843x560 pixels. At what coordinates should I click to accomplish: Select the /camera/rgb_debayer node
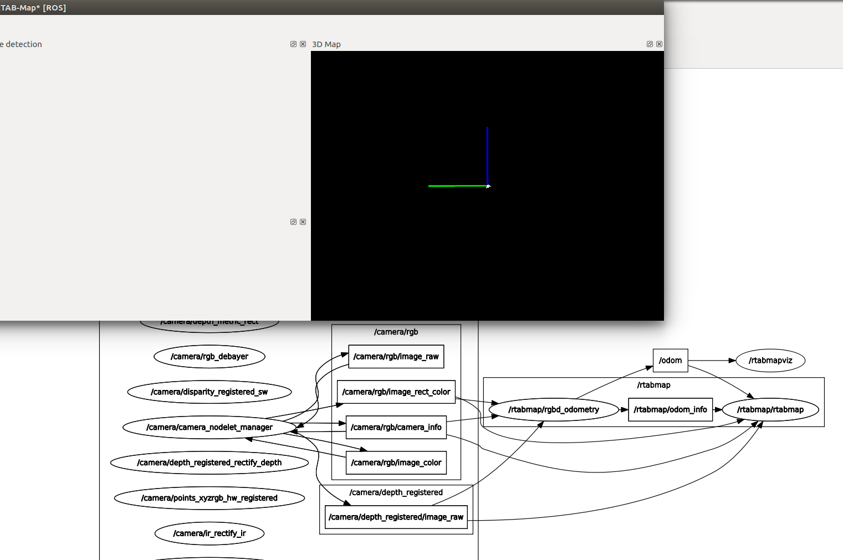209,357
